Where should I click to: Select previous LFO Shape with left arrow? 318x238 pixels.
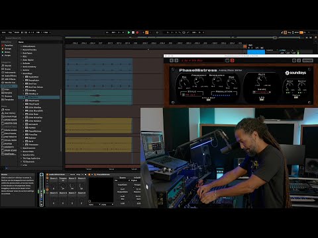click(x=254, y=92)
